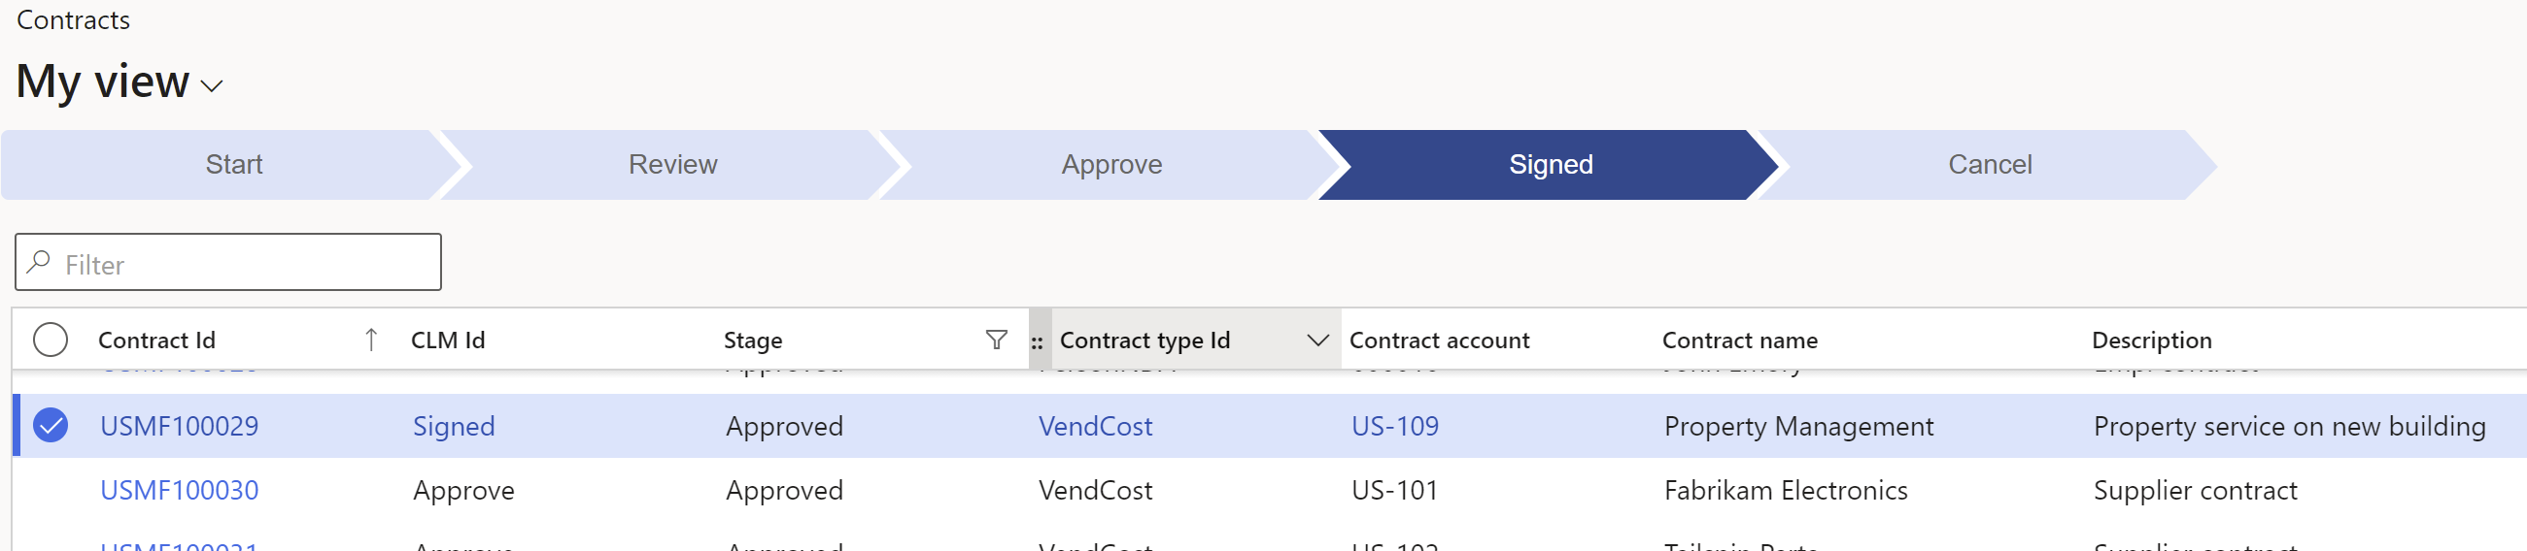
Task: Click the magnifier icon in Filter box
Action: click(39, 262)
